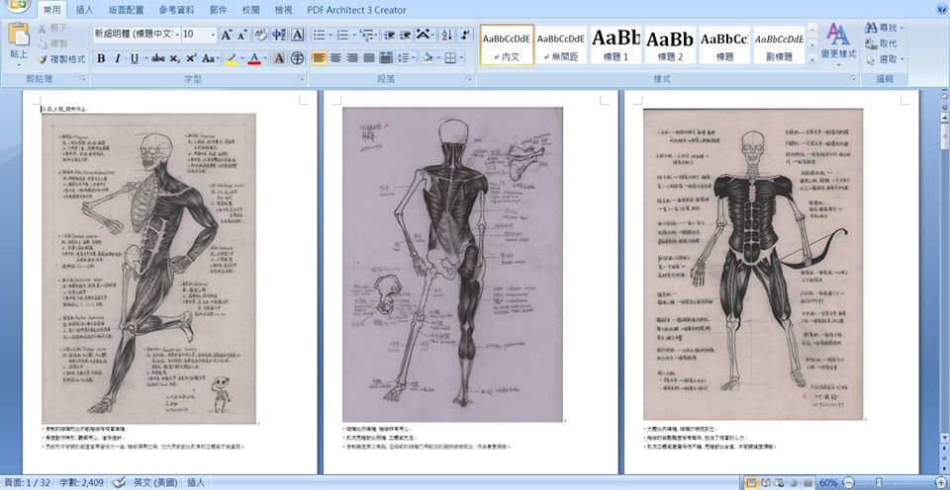Toggle Bold formatting
This screenshot has height=490, width=950.
point(101,58)
